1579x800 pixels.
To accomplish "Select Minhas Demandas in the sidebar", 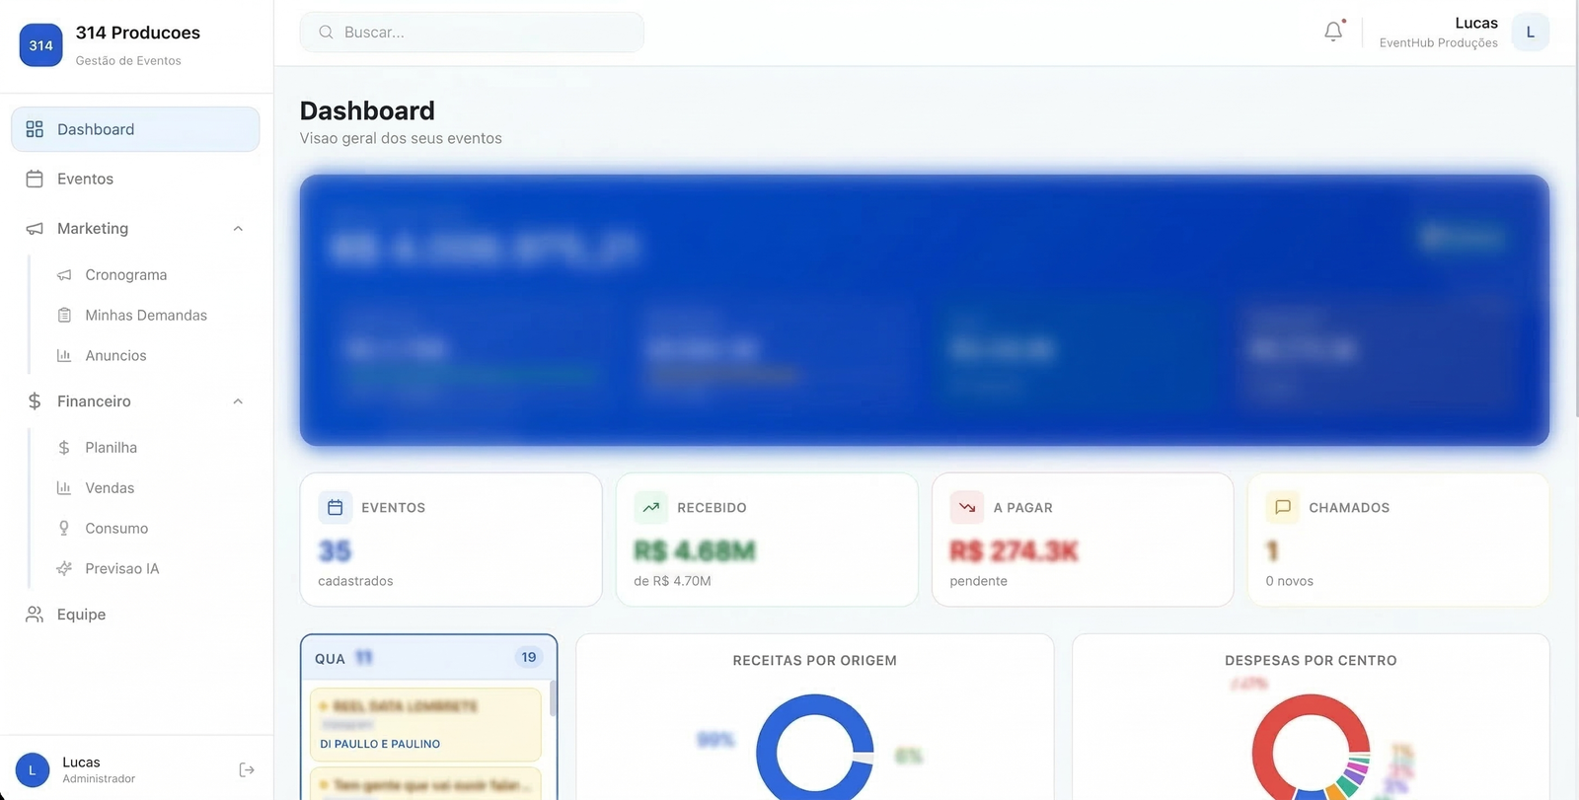I will coord(145,316).
